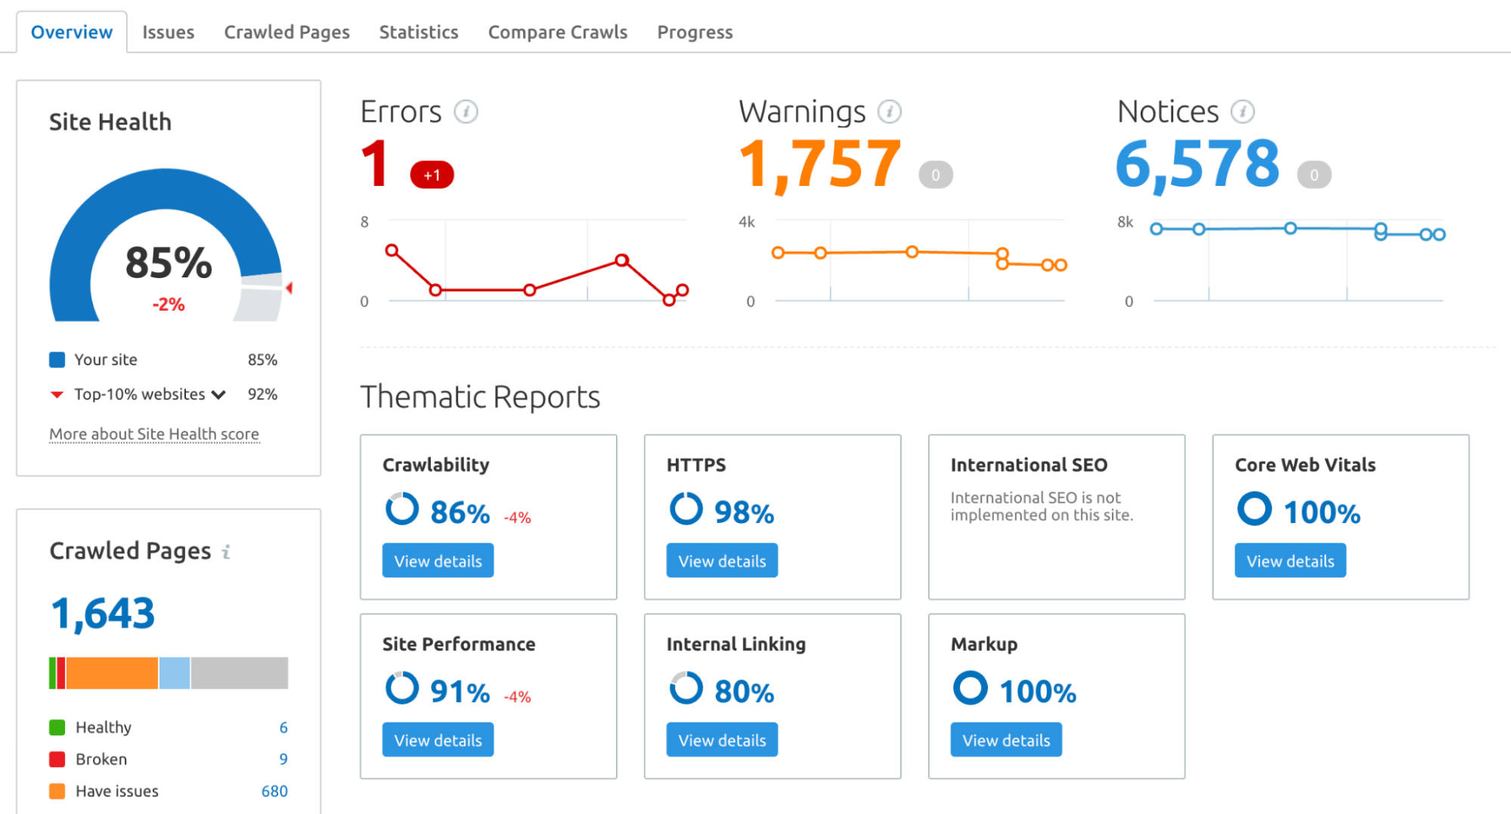
Task: Click the Errors info icon
Action: pos(466,112)
